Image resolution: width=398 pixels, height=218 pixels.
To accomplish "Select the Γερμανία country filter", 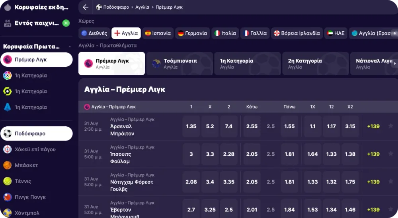I will (193, 33).
